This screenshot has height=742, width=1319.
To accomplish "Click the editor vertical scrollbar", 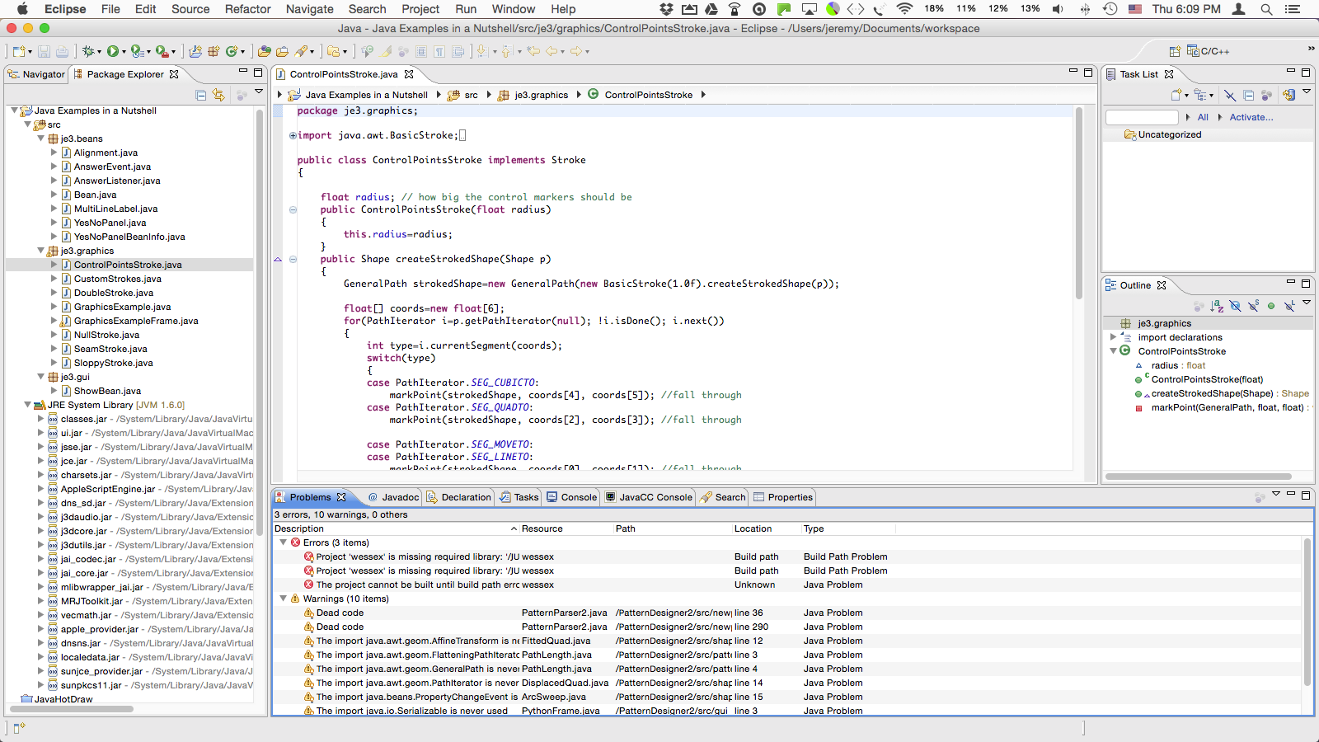I will pyautogui.click(x=1079, y=203).
